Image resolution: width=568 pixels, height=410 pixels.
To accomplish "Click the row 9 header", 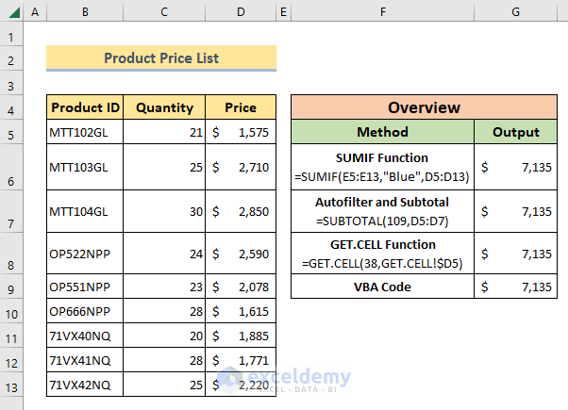I will tap(10, 287).
